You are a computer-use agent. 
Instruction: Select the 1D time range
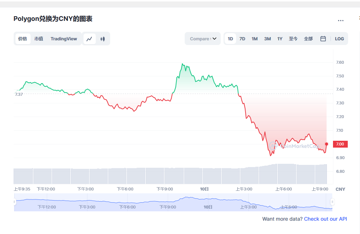(x=230, y=39)
